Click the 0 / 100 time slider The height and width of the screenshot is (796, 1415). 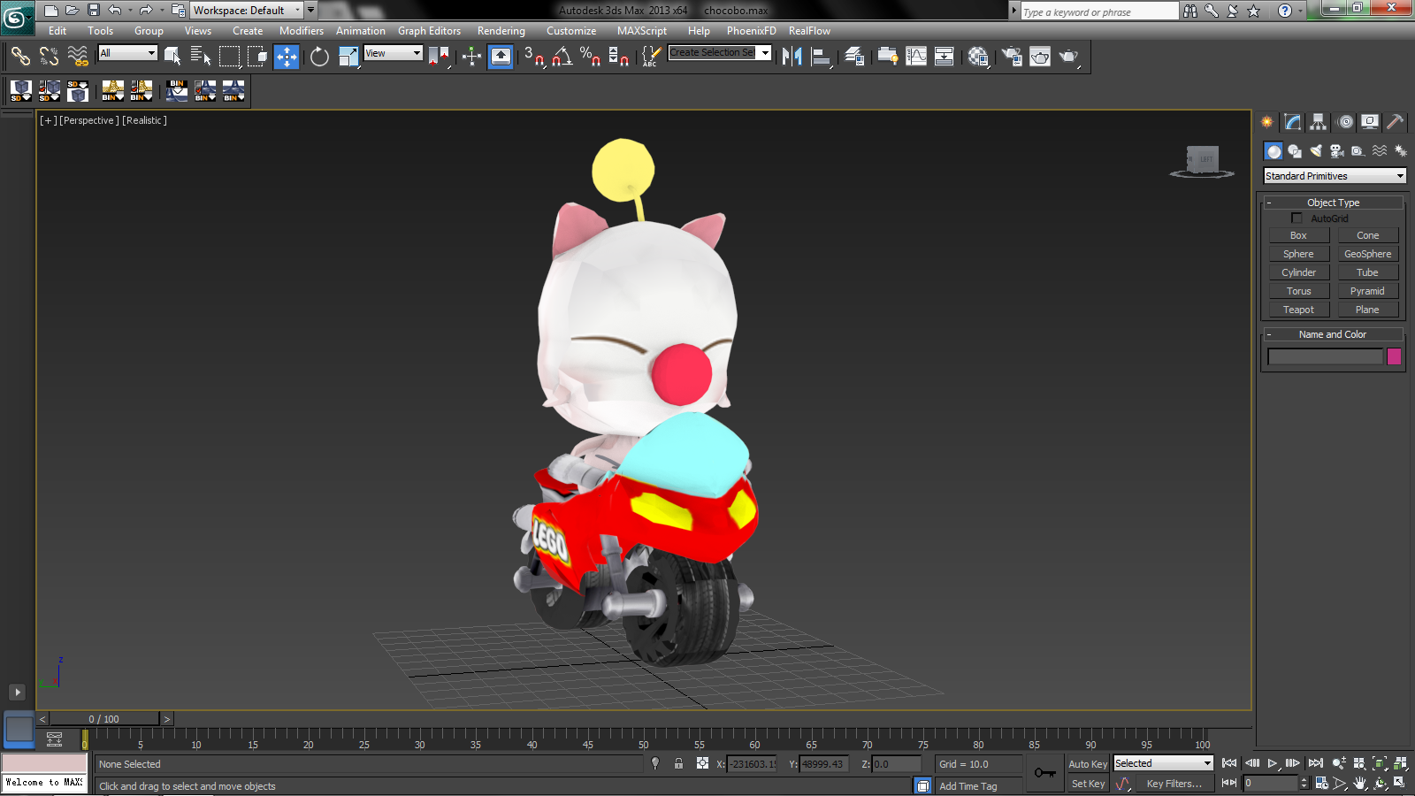click(x=103, y=719)
